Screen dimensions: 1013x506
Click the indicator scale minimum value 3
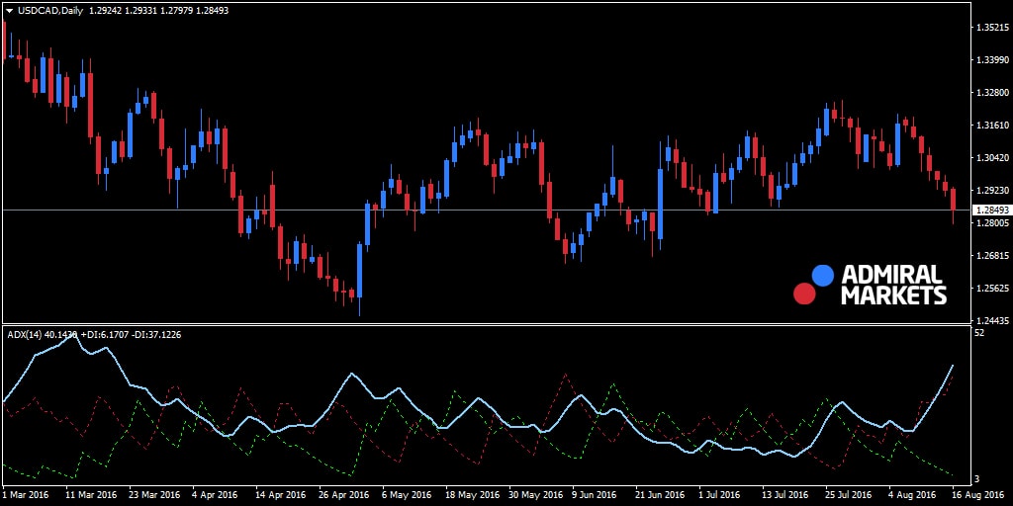click(976, 478)
